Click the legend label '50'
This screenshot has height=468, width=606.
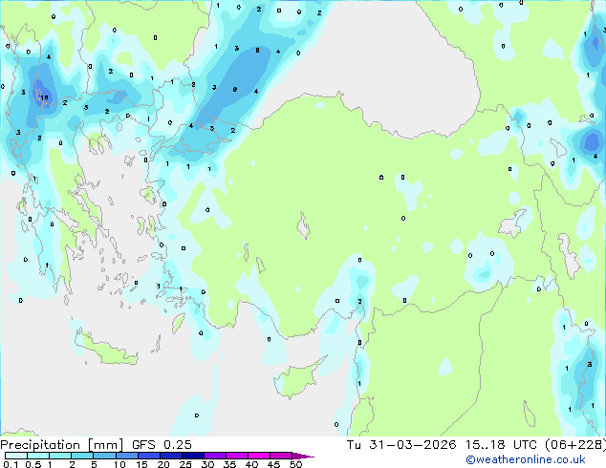click(x=295, y=464)
